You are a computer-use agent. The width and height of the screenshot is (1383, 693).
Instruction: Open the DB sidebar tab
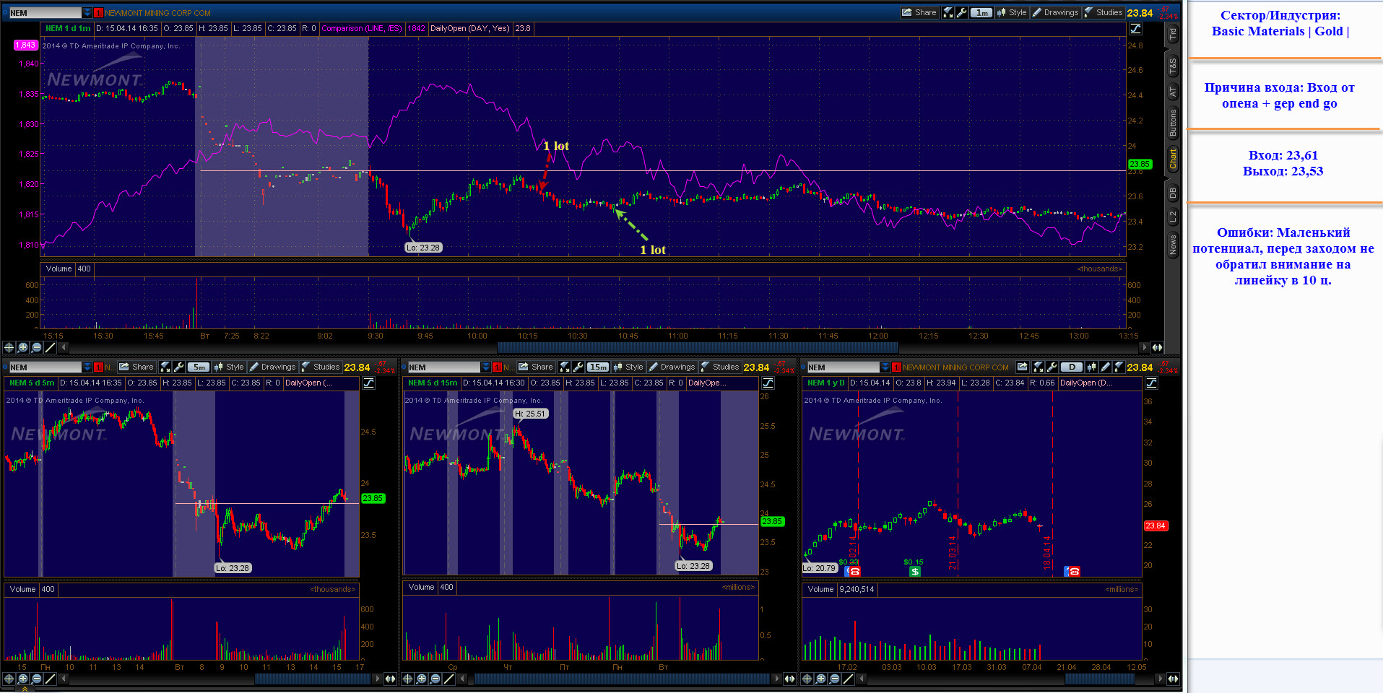click(1173, 193)
